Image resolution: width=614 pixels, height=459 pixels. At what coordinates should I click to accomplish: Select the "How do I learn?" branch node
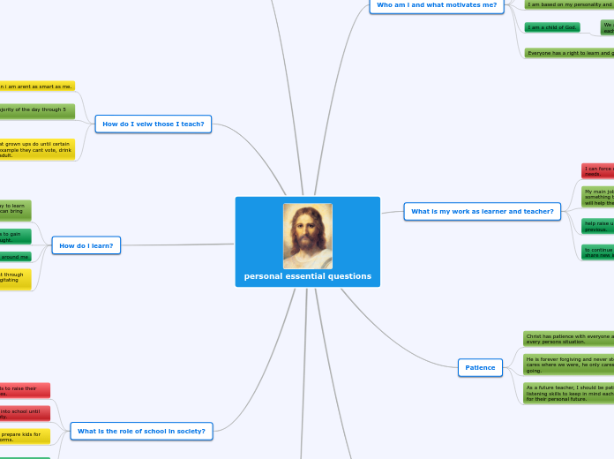point(86,245)
